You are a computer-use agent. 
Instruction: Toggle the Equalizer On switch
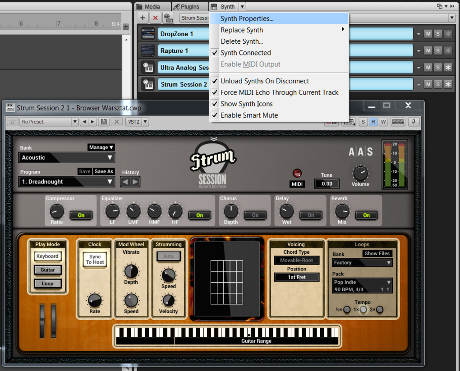point(199,215)
